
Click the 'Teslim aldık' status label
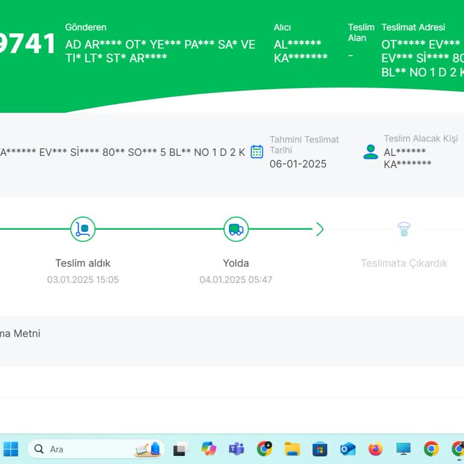pos(83,263)
